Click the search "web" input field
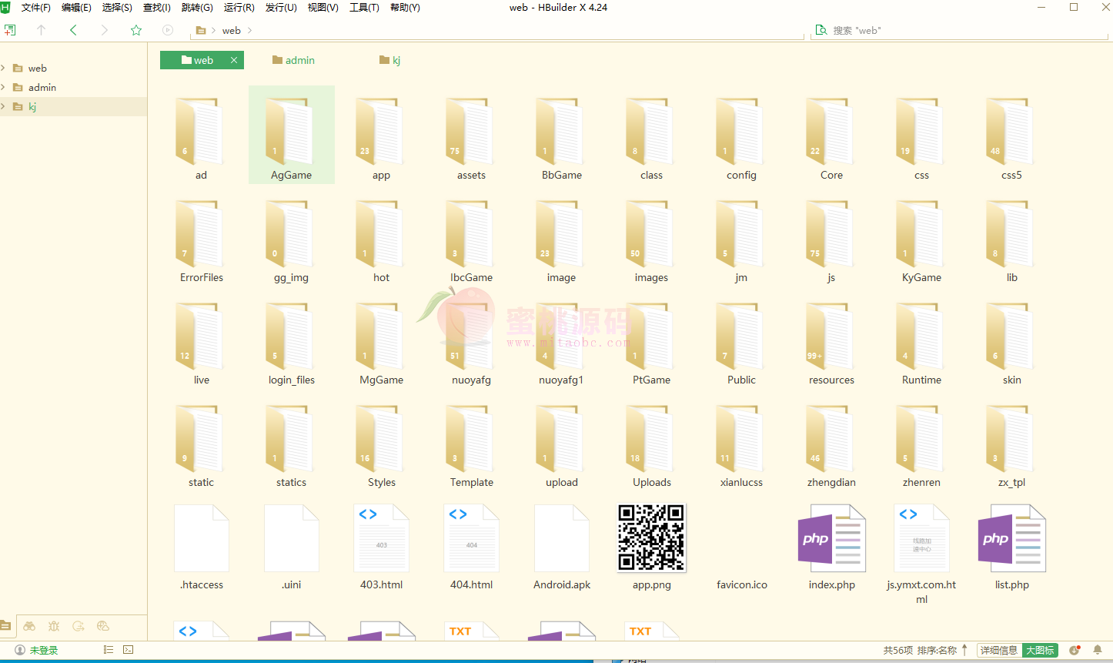This screenshot has width=1113, height=663. pyautogui.click(x=962, y=30)
